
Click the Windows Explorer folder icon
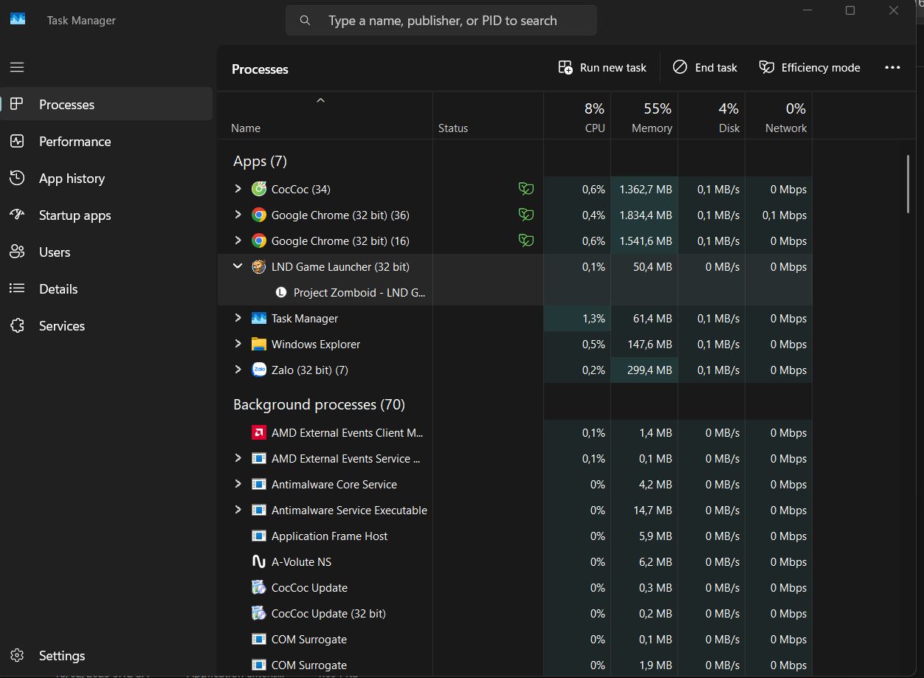coord(258,345)
